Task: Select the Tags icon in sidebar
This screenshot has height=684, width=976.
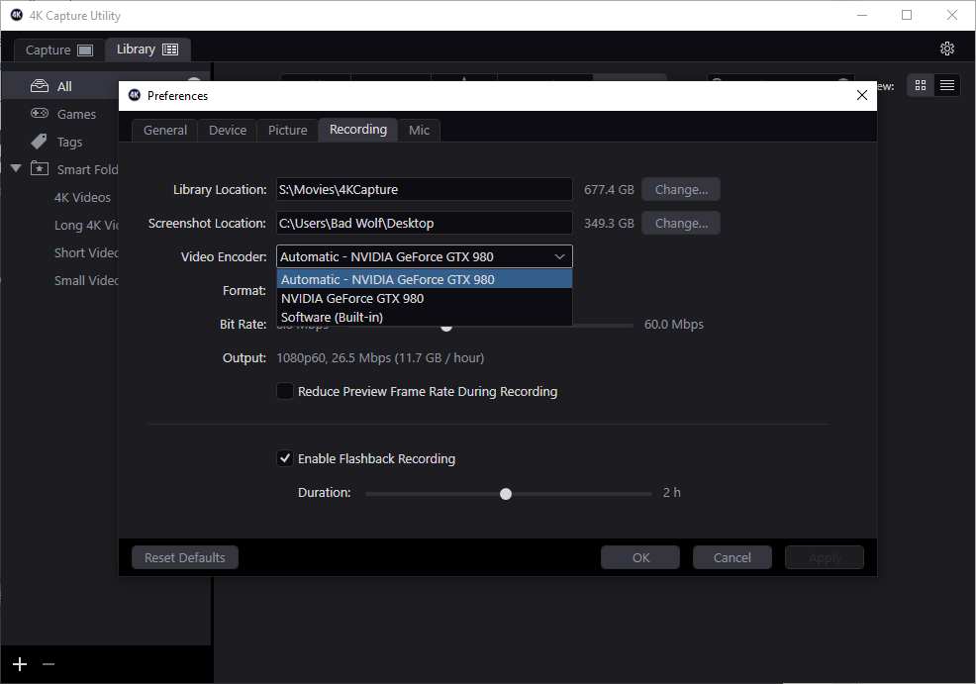Action: [x=39, y=142]
